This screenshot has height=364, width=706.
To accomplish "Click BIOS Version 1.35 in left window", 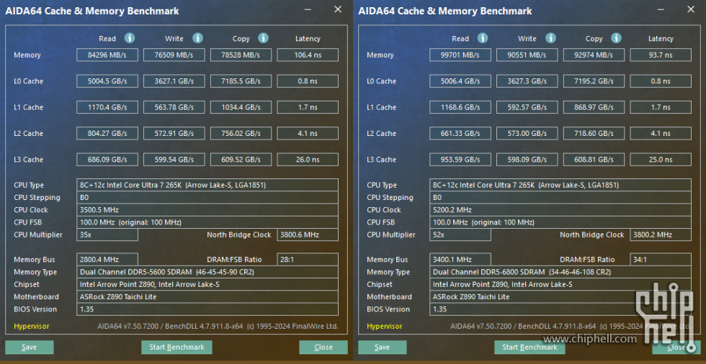I will (207, 309).
